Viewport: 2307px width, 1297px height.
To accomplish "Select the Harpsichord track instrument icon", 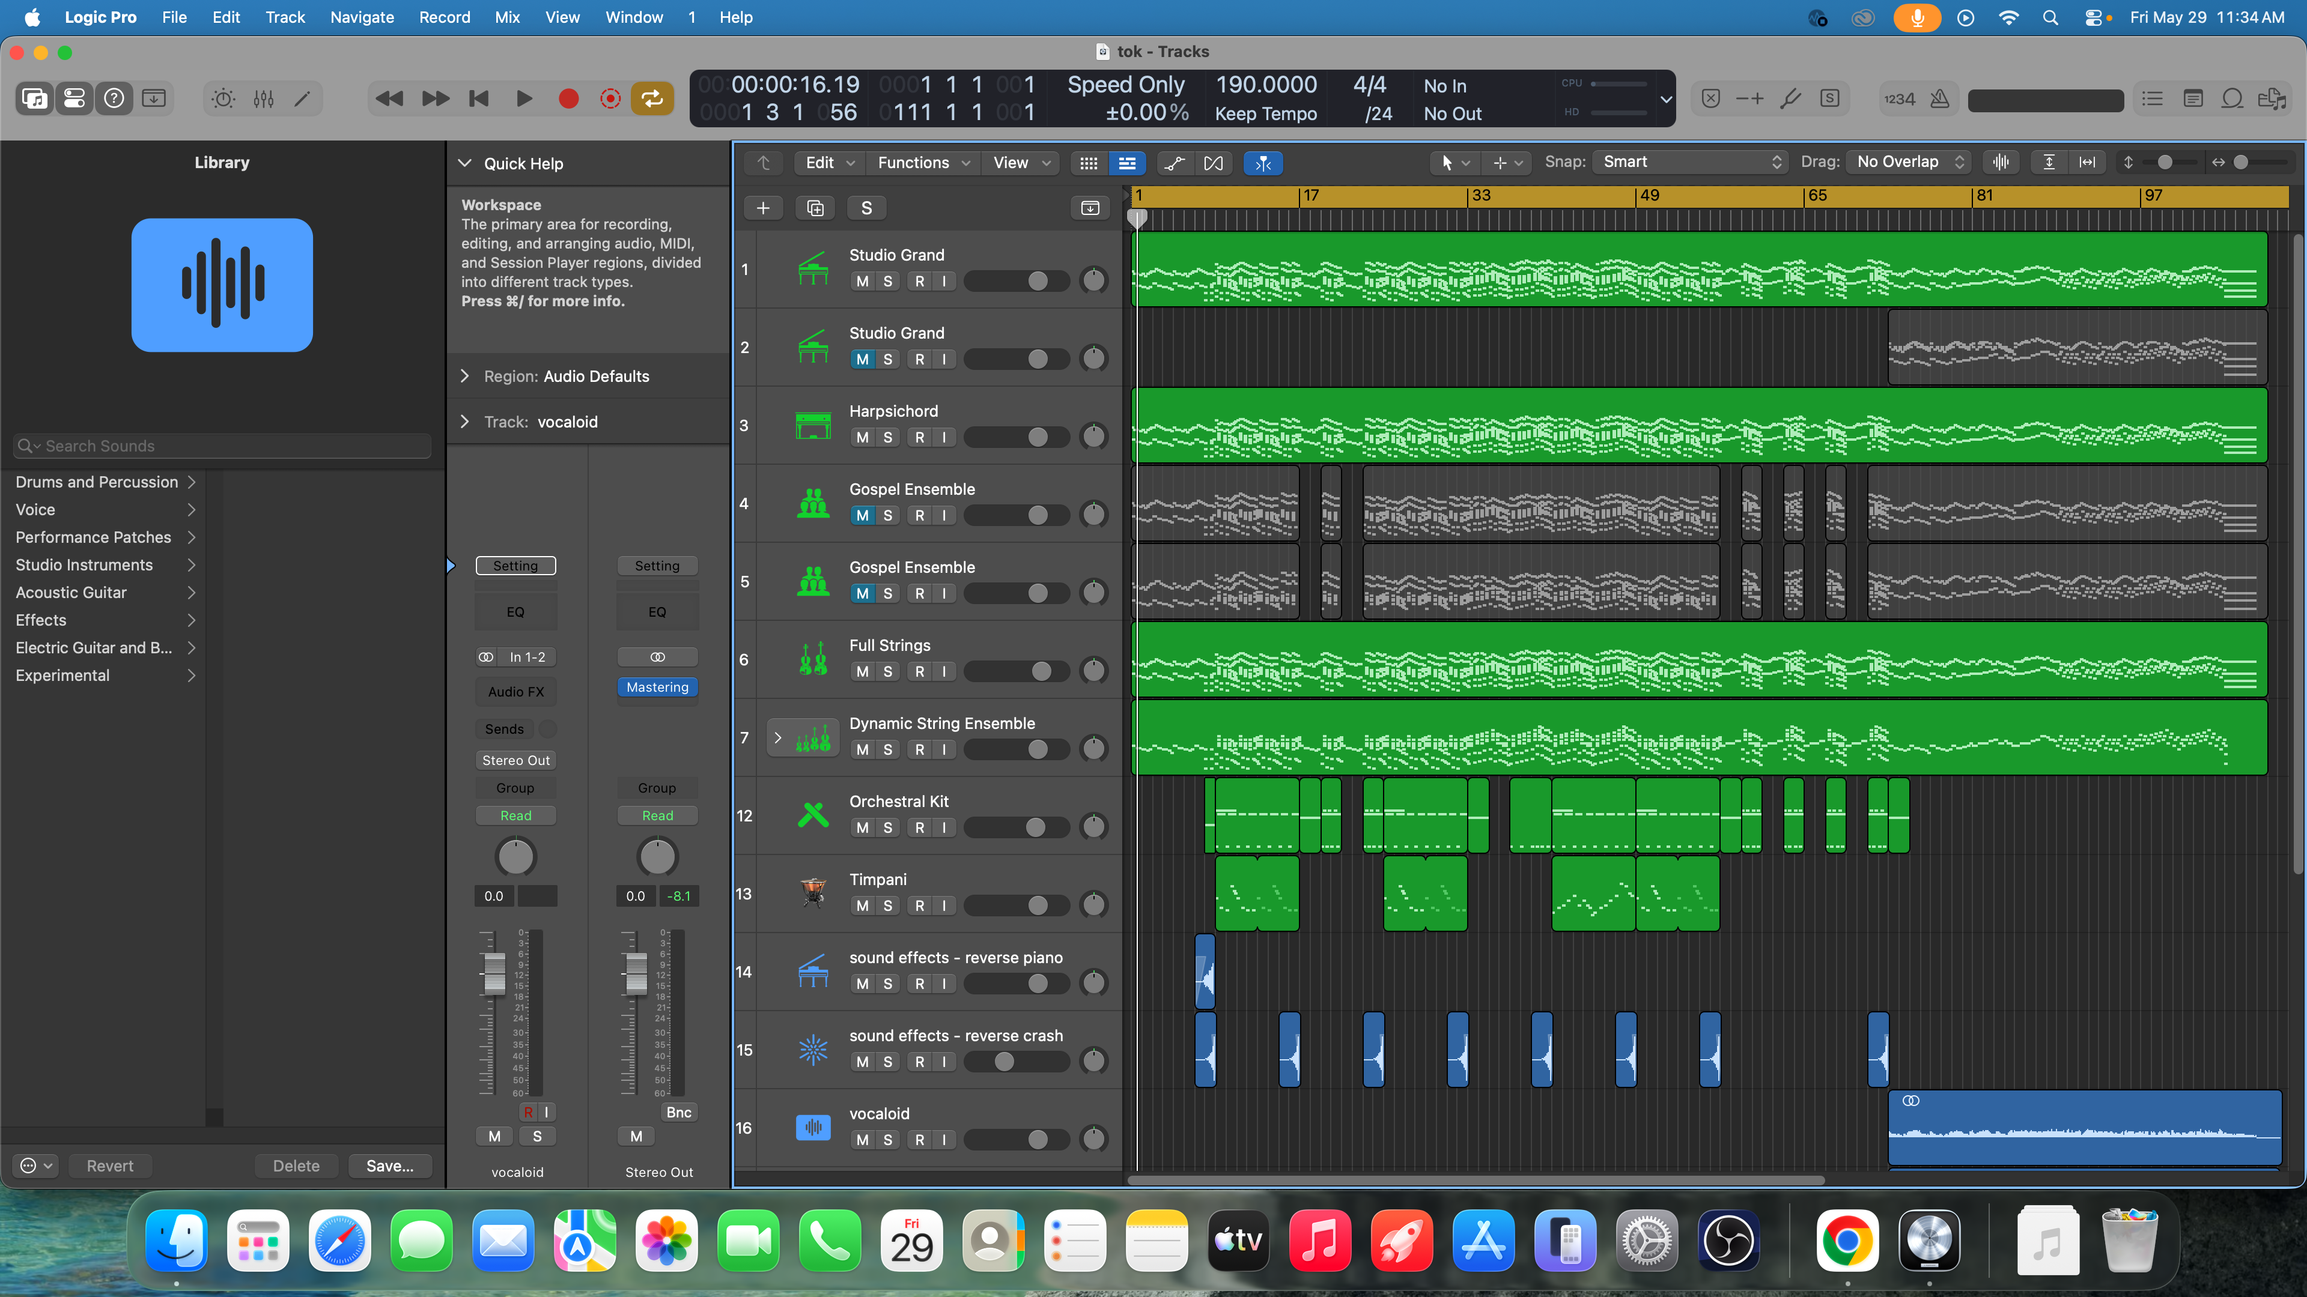I will tap(812, 425).
